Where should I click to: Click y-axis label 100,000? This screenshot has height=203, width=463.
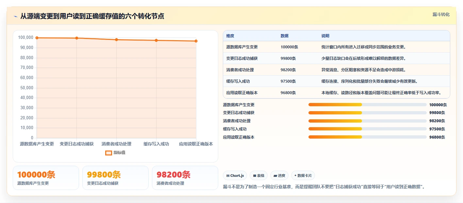point(26,38)
